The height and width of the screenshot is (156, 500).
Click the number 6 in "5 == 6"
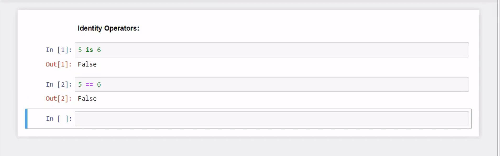pyautogui.click(x=99, y=84)
